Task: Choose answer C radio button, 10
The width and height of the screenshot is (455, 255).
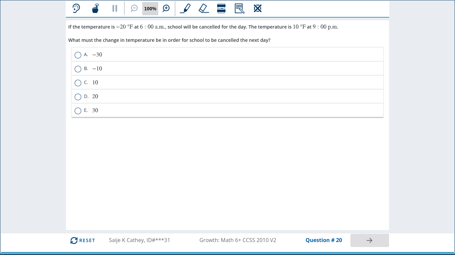Action: (78, 83)
